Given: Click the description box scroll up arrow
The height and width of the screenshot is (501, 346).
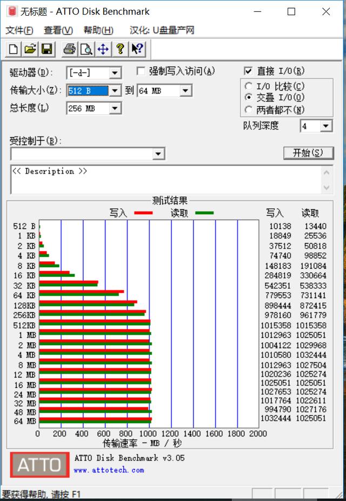Looking at the screenshot, I should click(327, 173).
